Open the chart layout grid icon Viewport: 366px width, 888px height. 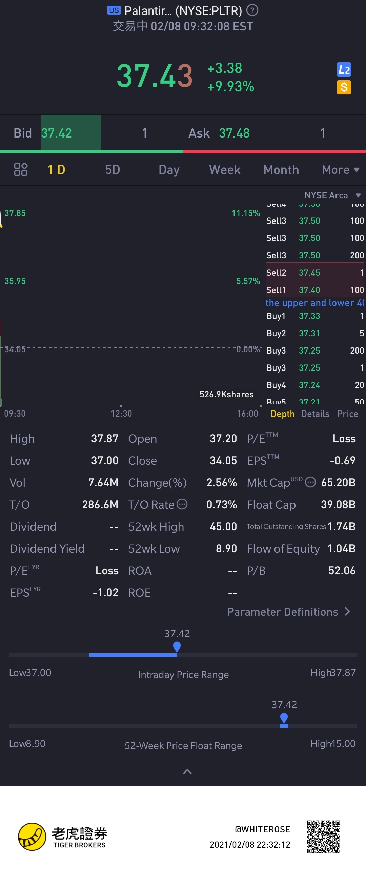(21, 170)
